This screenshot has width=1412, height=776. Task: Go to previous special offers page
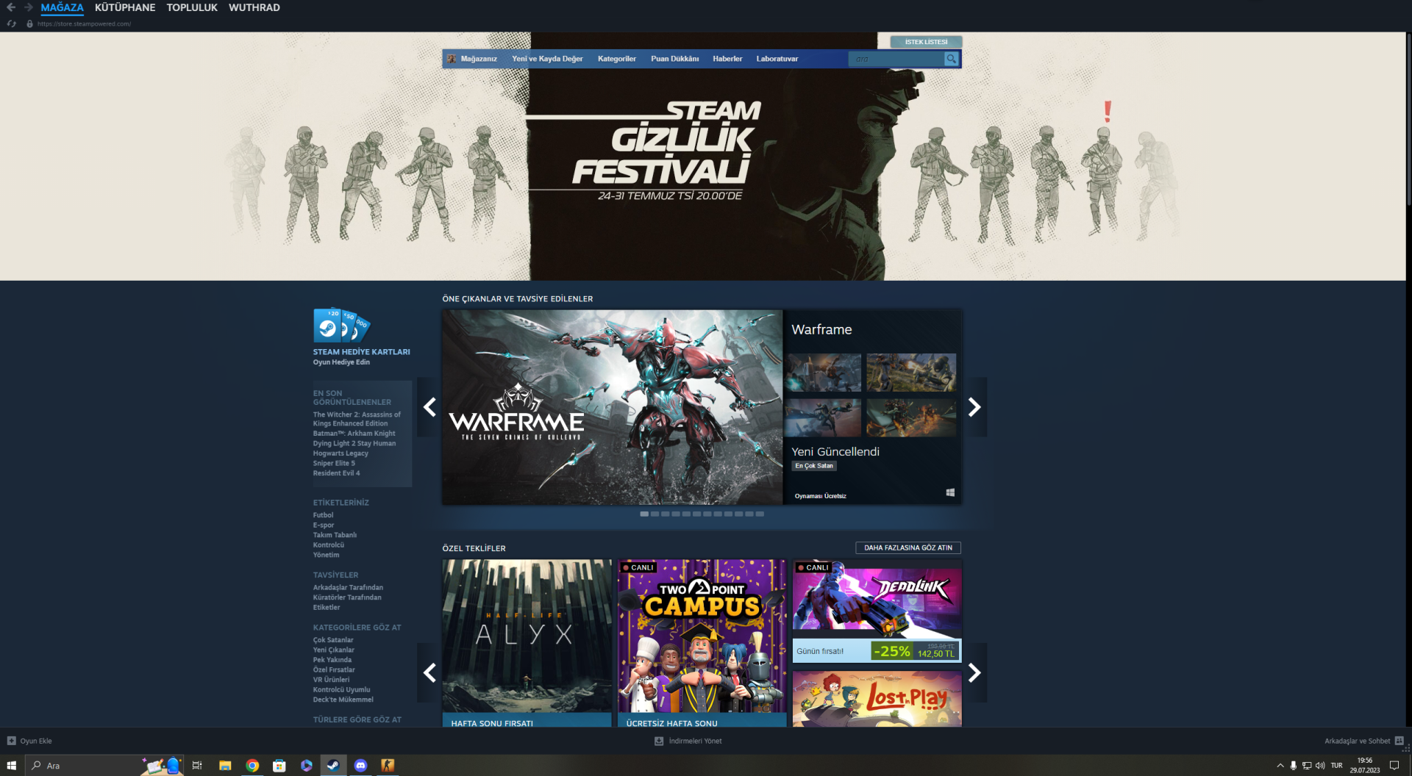(x=429, y=672)
